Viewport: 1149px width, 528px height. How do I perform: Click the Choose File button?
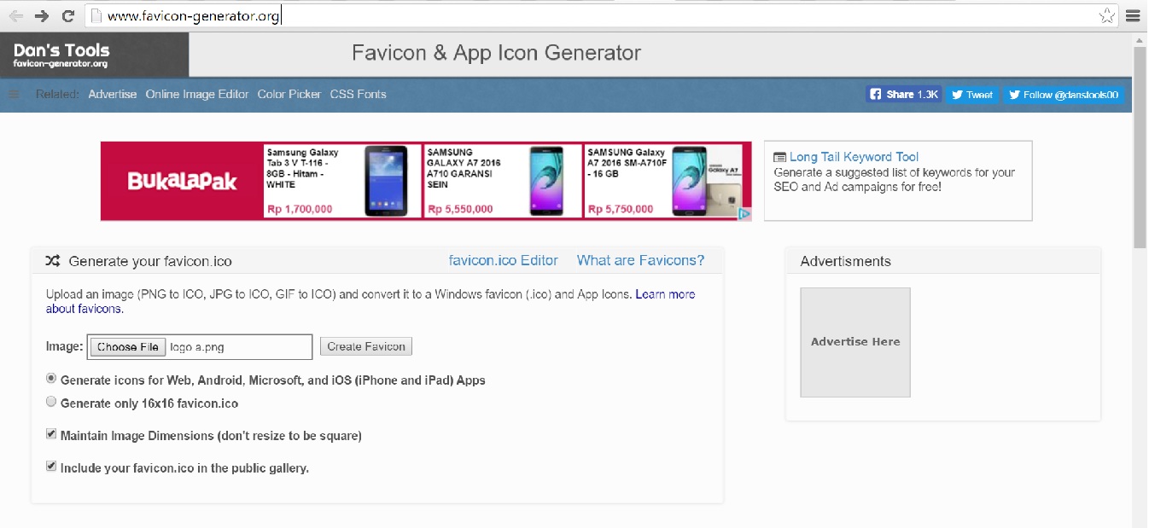(x=127, y=346)
